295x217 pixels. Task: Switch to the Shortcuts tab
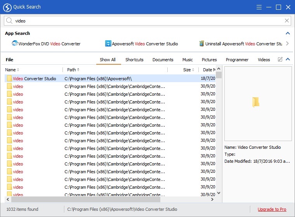(134, 60)
